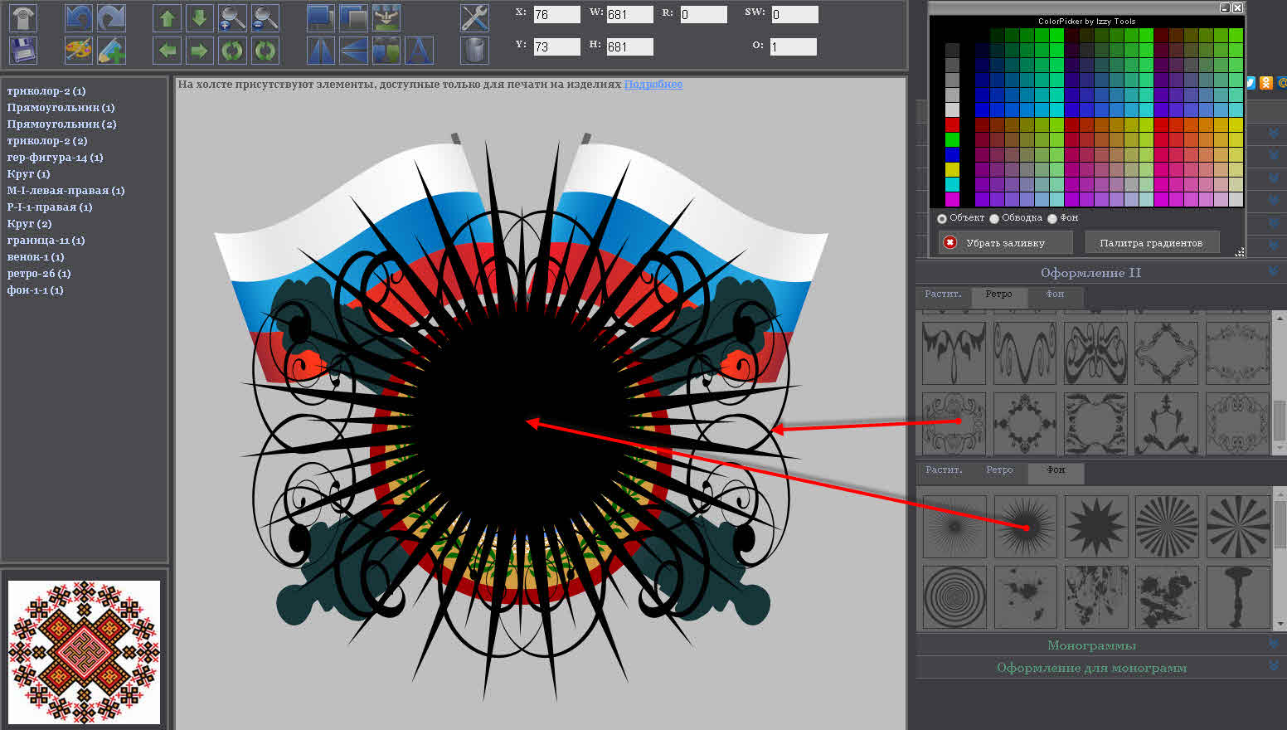Image resolution: width=1287 pixels, height=730 pixels.
Task: Select layer Прямоугольник (2)
Action: click(61, 124)
